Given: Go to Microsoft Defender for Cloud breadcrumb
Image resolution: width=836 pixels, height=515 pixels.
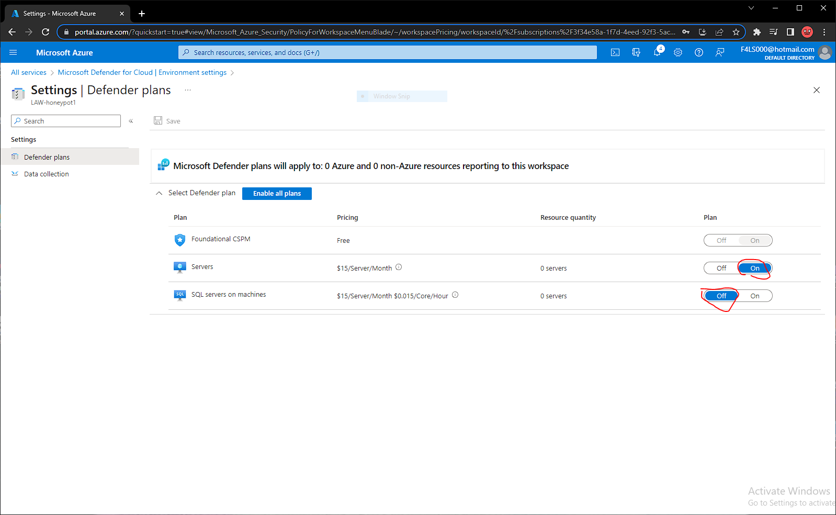Looking at the screenshot, I should pyautogui.click(x=142, y=72).
